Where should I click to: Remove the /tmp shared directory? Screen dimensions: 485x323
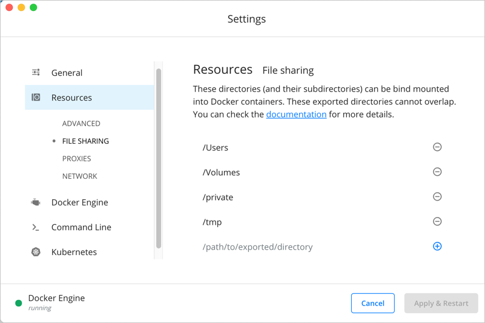click(x=437, y=222)
